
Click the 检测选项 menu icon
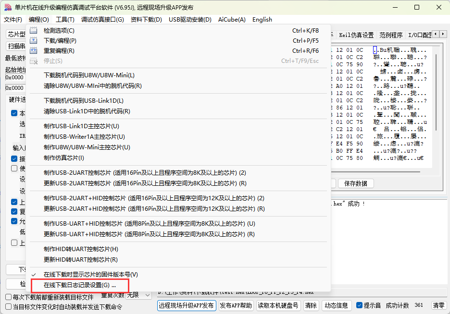coord(34,30)
